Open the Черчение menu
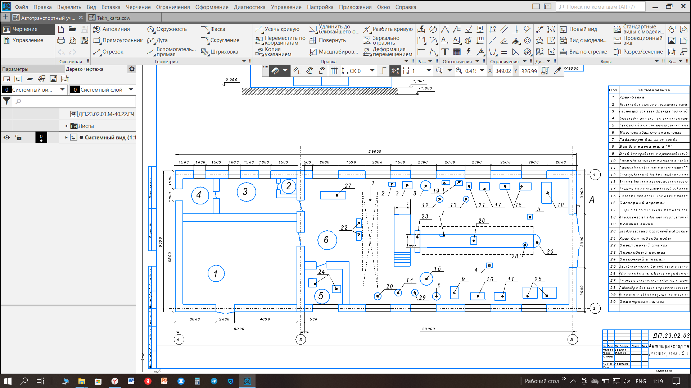 pyautogui.click(x=138, y=7)
